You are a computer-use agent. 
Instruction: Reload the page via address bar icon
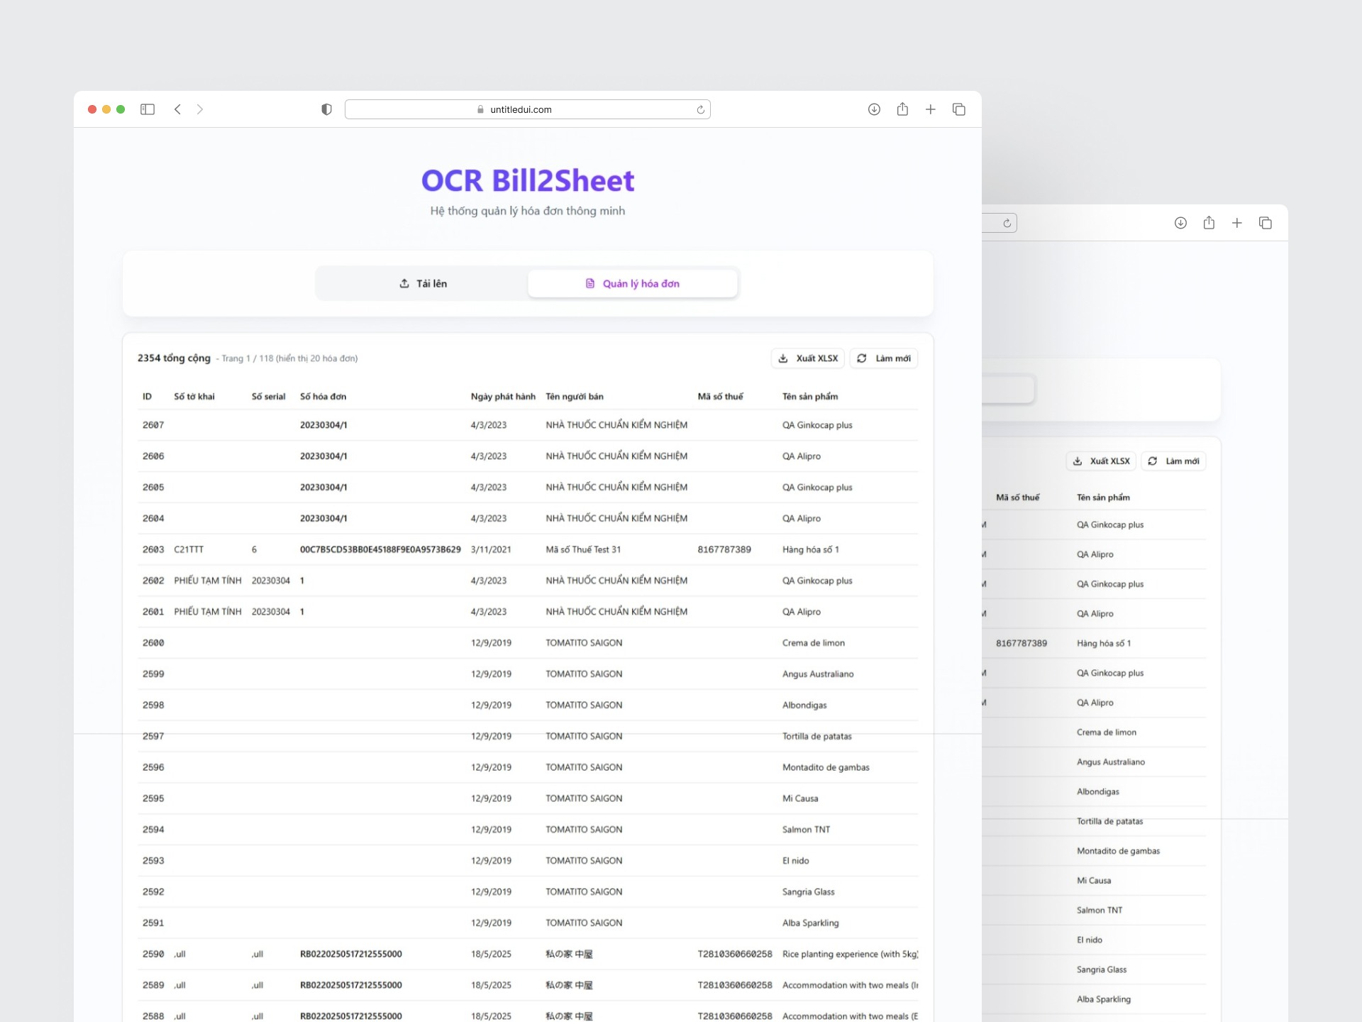[700, 109]
